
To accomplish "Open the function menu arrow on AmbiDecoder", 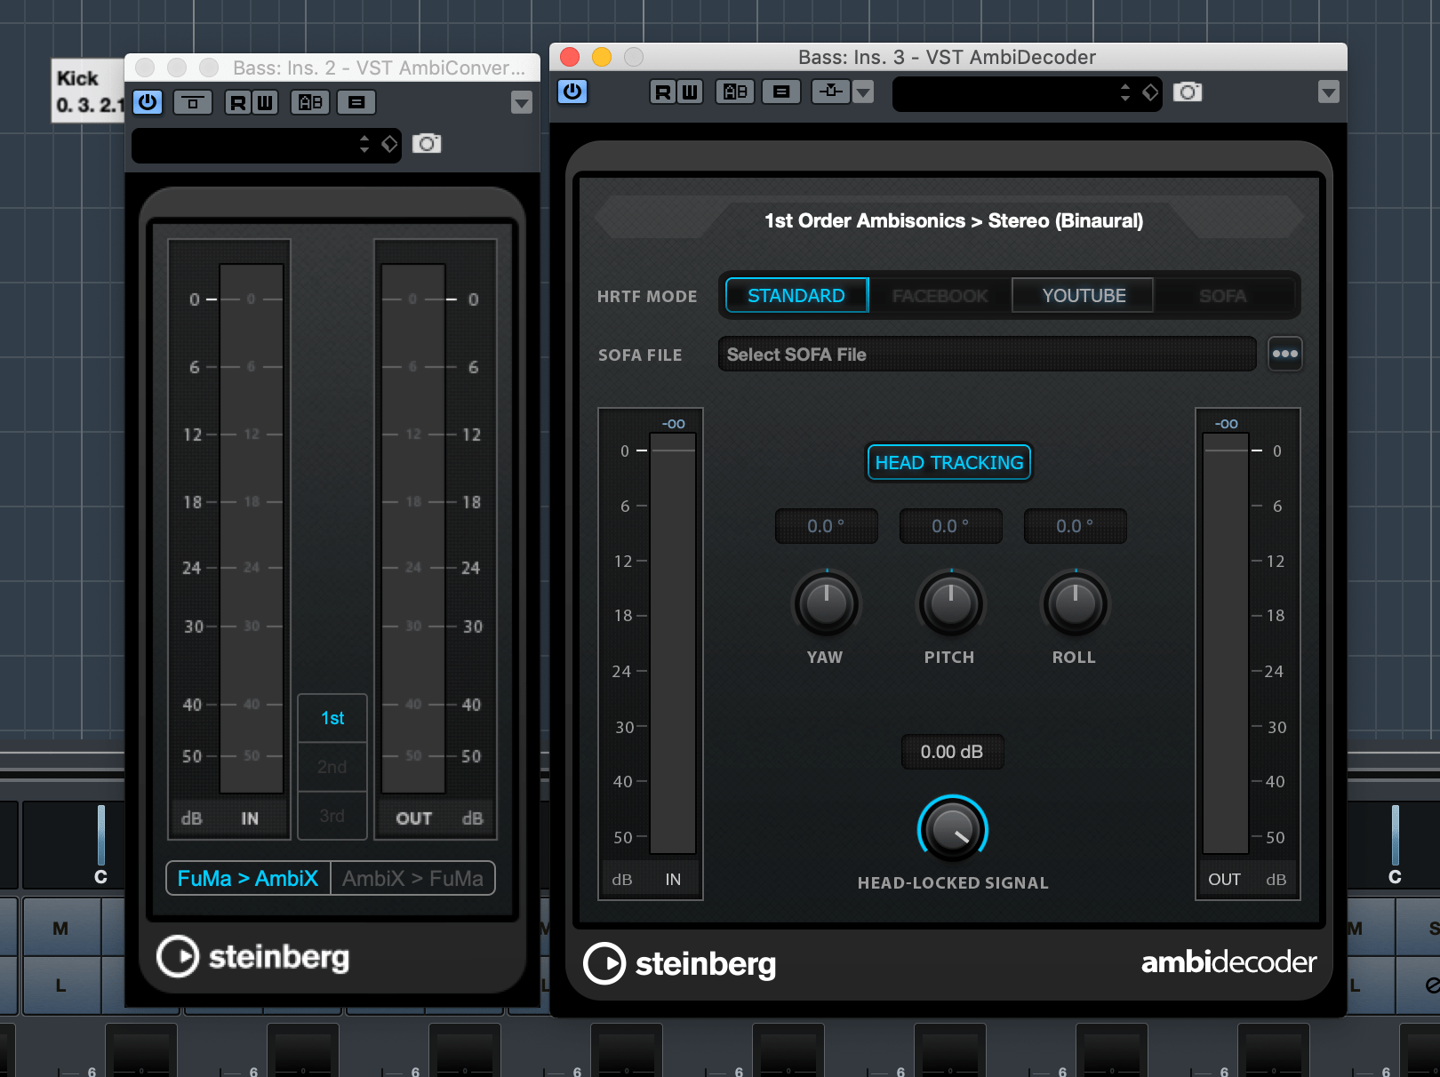I will (1329, 92).
